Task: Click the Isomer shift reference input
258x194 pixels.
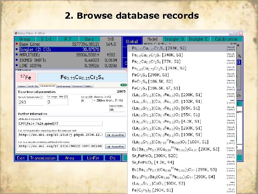Action: (x=87, y=101)
